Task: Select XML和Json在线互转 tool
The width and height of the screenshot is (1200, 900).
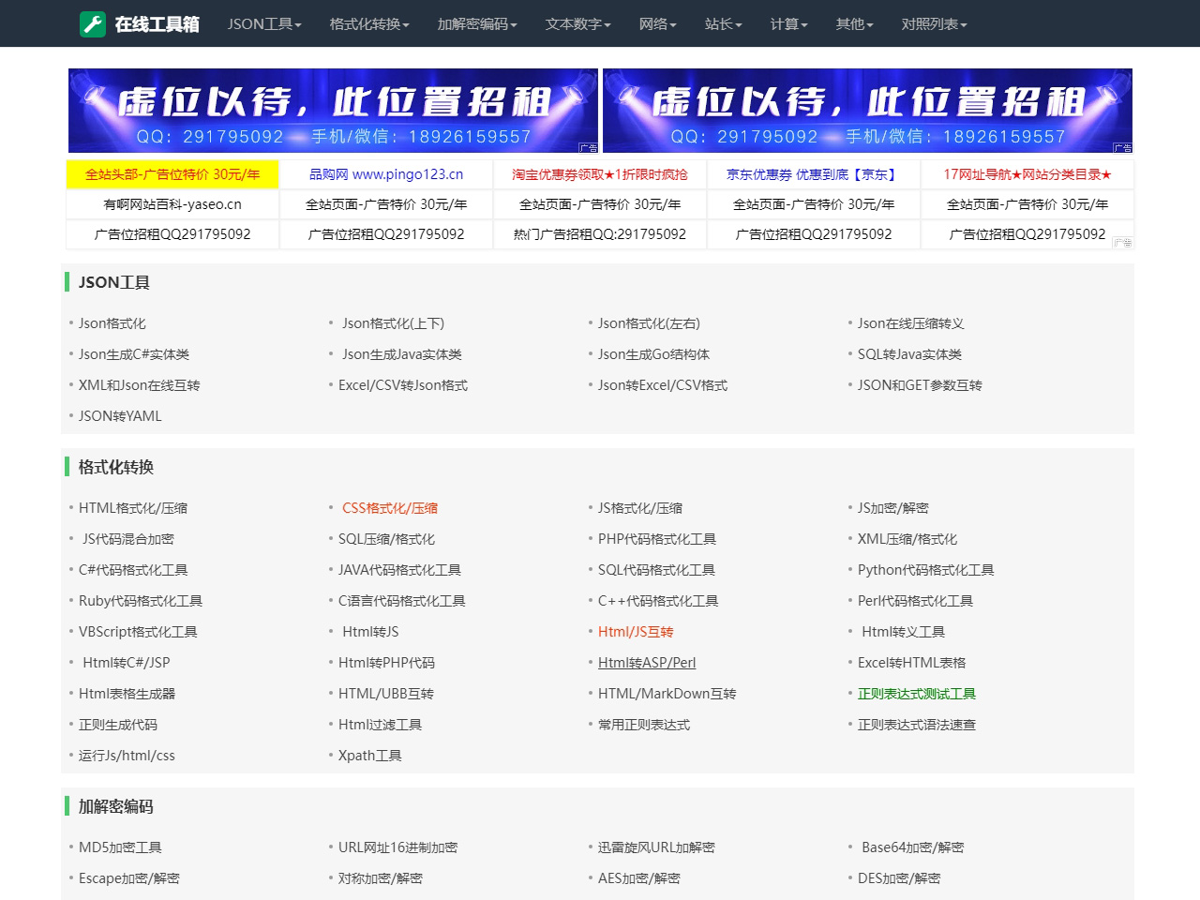Action: tap(138, 384)
